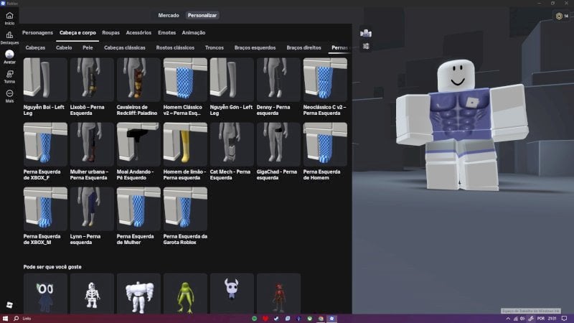This screenshot has width=574, height=323.
Task: Open the recommended big-eyed blue character thumbnail
Action: [45, 294]
